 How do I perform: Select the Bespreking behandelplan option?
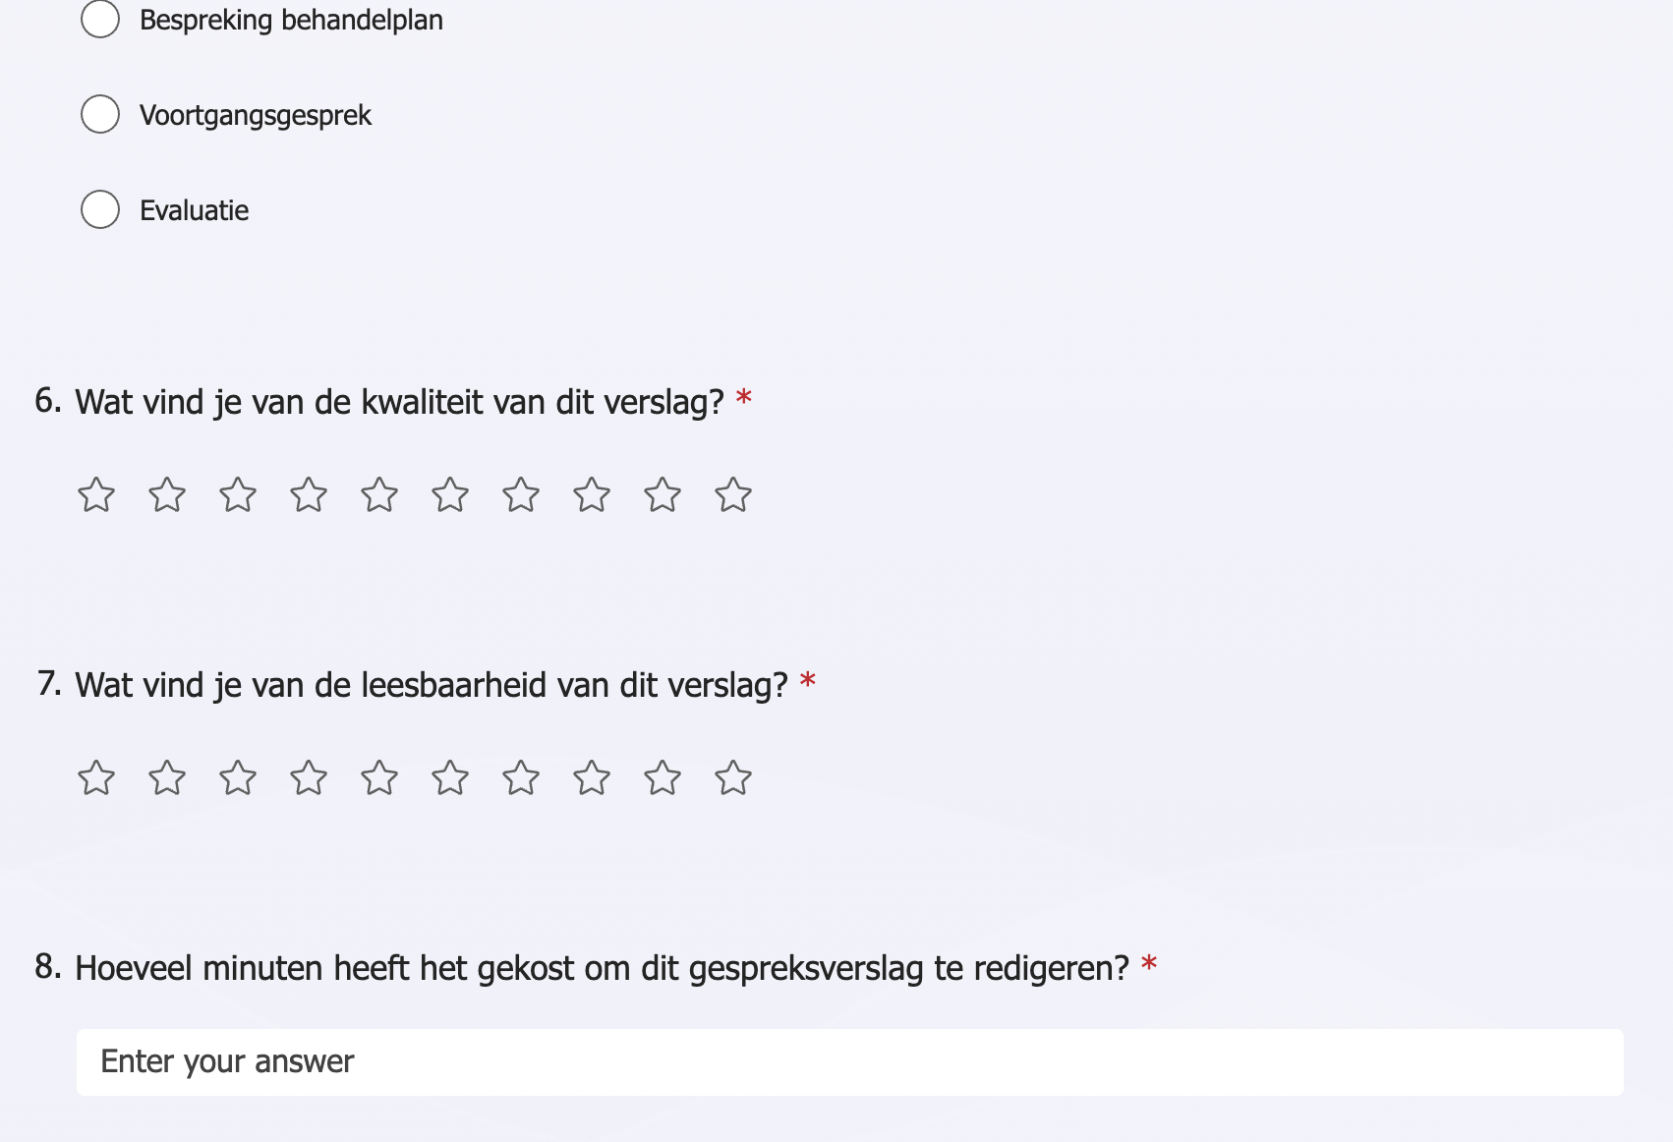tap(99, 18)
